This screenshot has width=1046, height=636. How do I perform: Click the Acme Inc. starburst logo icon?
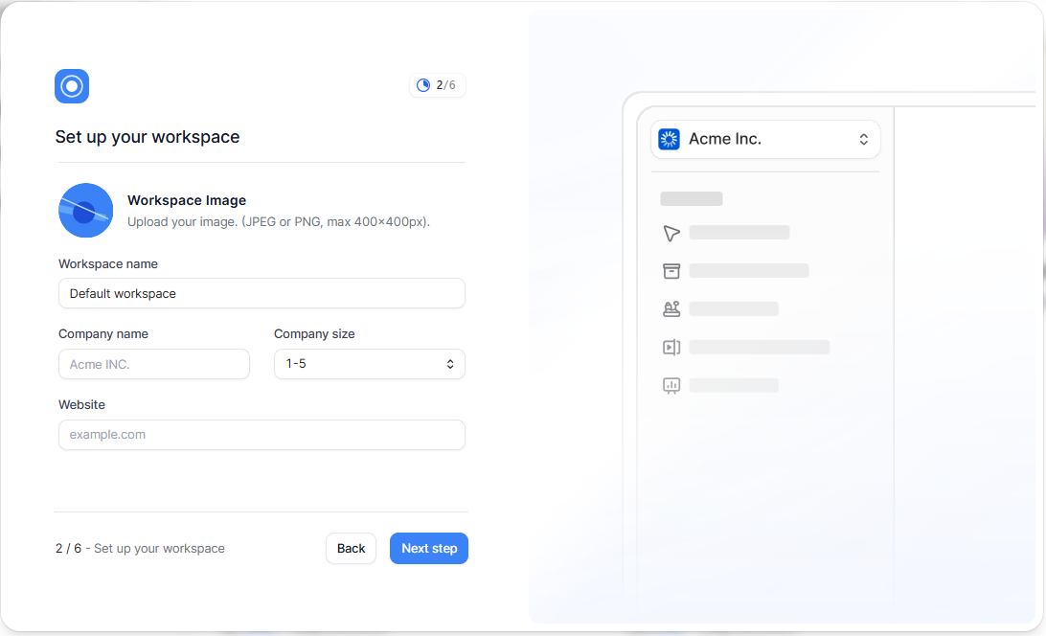670,139
